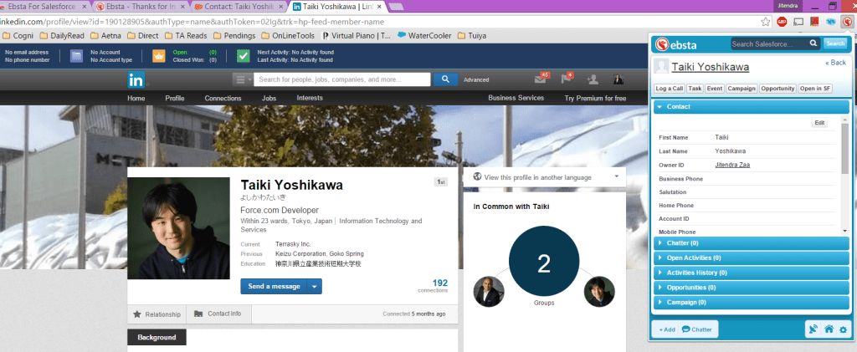This screenshot has height=352, width=857.
Task: Click the Chatter speech bubble button
Action: [x=697, y=329]
